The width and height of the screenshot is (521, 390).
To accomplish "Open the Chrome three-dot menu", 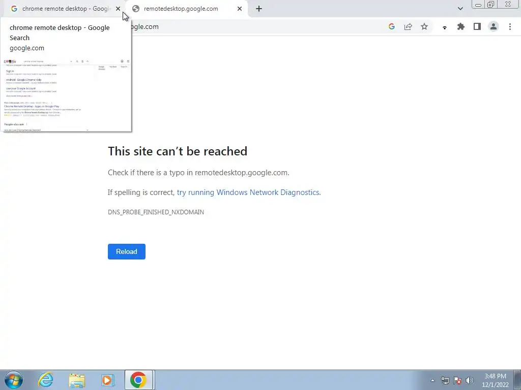I will [510, 27].
